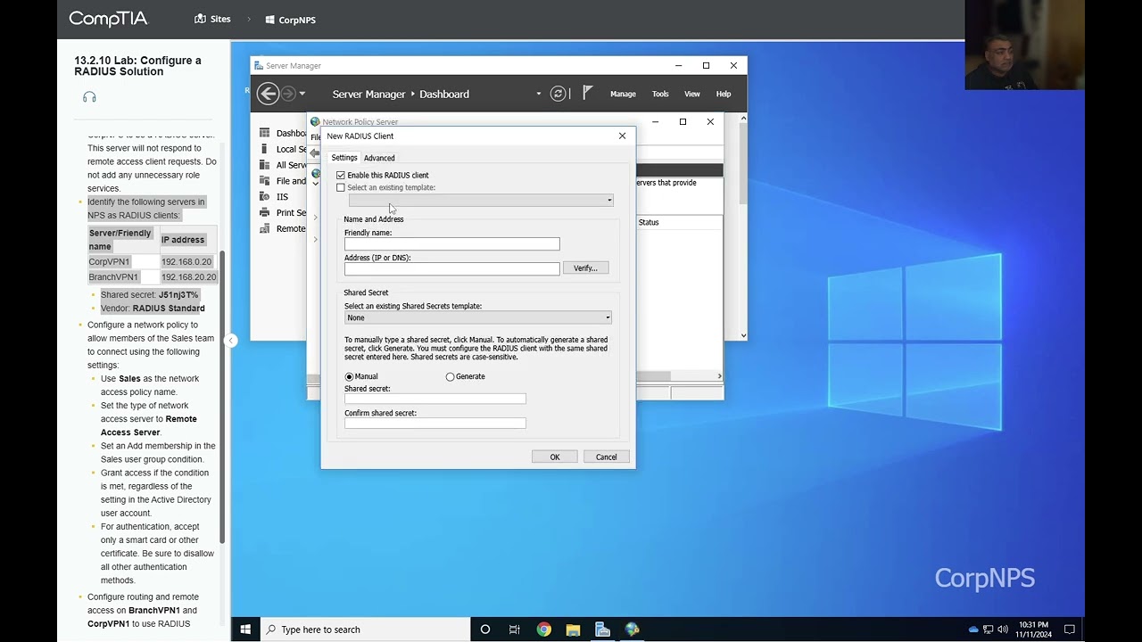The width and height of the screenshot is (1142, 642).
Task: Select IIS role in Server Manager sidebar
Action: [282, 197]
